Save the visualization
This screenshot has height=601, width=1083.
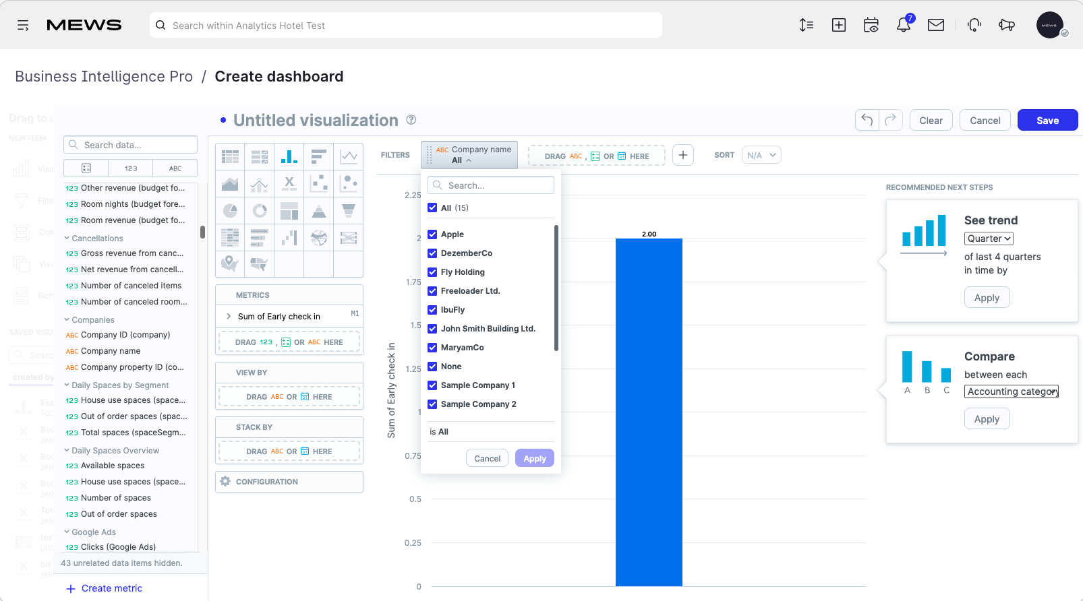(1047, 120)
